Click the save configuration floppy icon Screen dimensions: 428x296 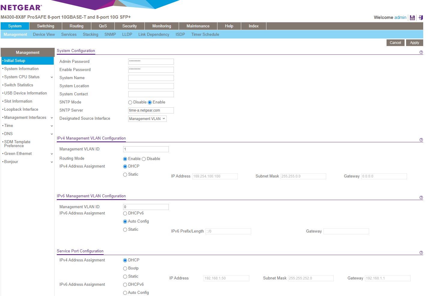coord(412,18)
